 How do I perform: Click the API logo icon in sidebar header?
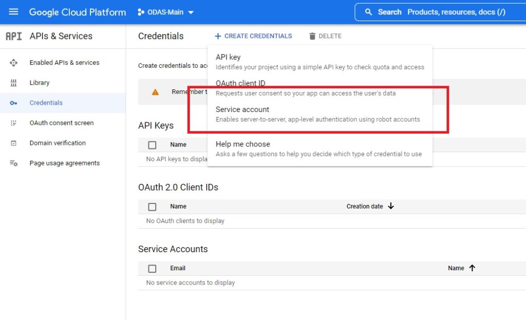[14, 36]
